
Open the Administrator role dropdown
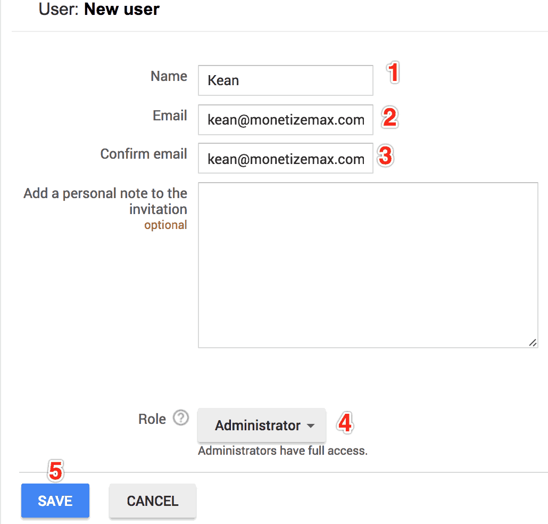pos(261,425)
